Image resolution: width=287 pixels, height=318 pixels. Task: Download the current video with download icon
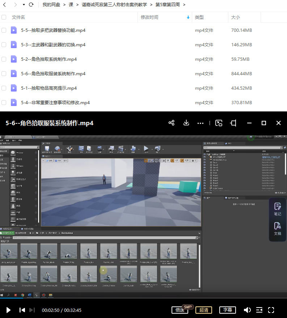coord(186,123)
